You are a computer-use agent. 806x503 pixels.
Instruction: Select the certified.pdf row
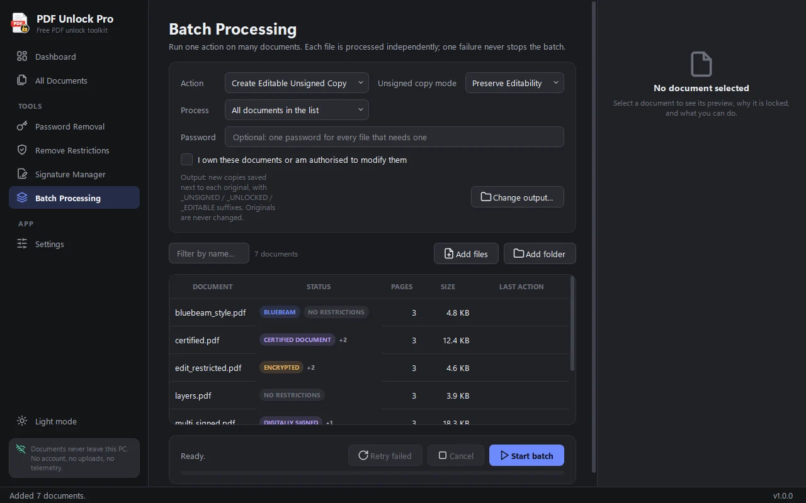tap(369, 340)
